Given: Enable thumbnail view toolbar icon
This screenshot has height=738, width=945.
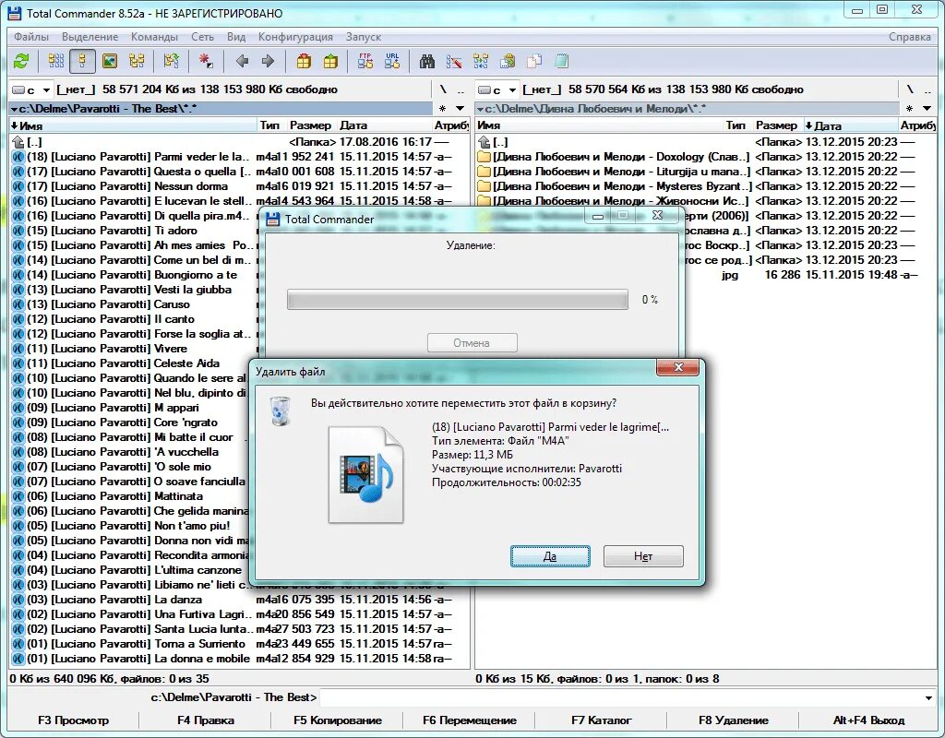Looking at the screenshot, I should coord(110,61).
